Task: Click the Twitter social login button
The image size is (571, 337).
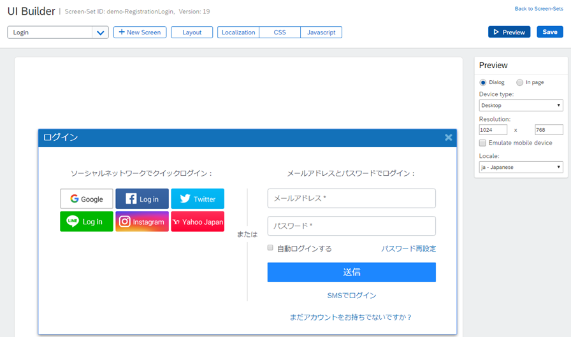Action: click(x=198, y=199)
